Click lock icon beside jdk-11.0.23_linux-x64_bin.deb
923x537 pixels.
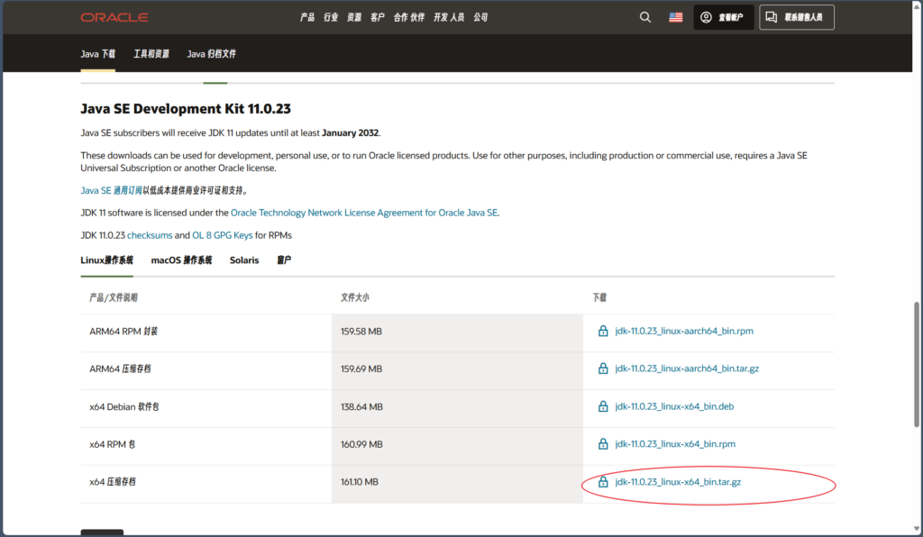pos(603,405)
